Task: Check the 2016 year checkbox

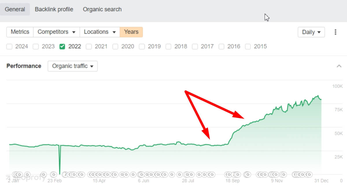Action: tap(222, 47)
